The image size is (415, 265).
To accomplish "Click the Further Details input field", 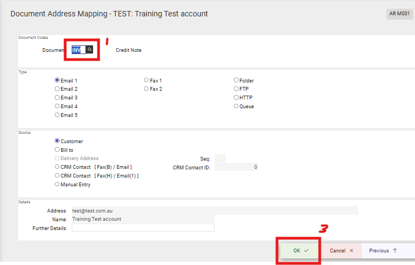I will tap(143, 228).
